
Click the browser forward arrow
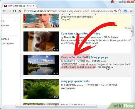coord(9,11)
